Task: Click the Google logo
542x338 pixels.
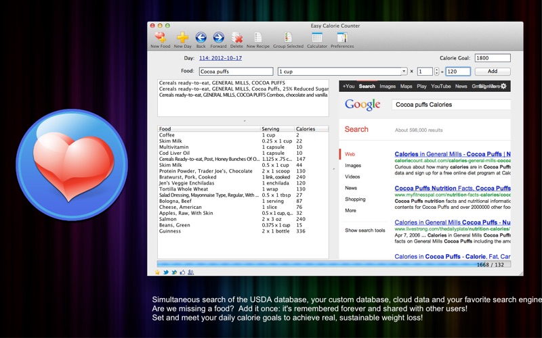Action: point(362,105)
